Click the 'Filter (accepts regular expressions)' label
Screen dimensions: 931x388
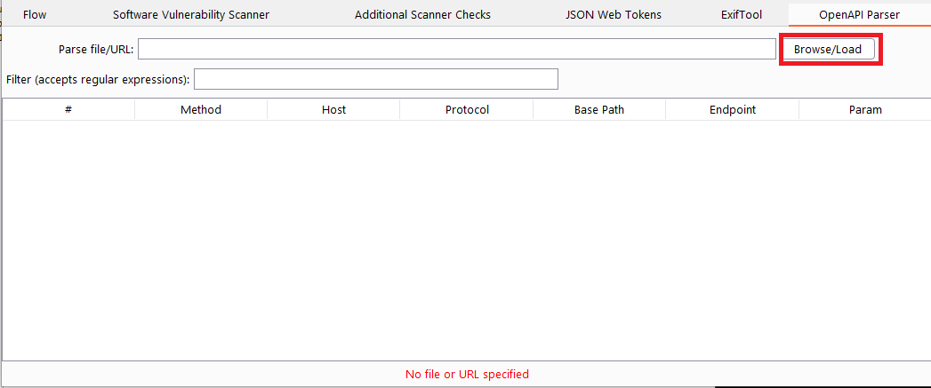point(98,79)
